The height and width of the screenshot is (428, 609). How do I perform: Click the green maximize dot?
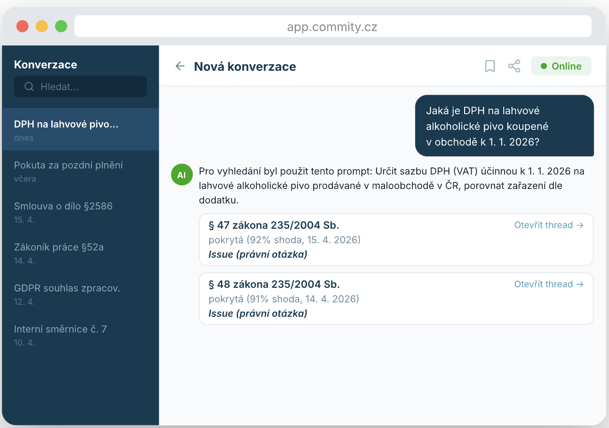pos(61,26)
